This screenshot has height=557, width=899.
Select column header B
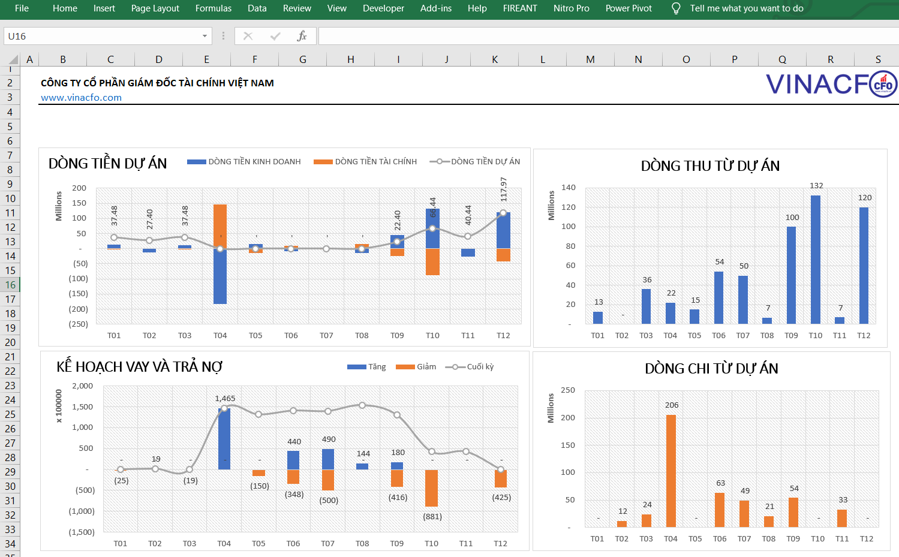[x=62, y=59]
